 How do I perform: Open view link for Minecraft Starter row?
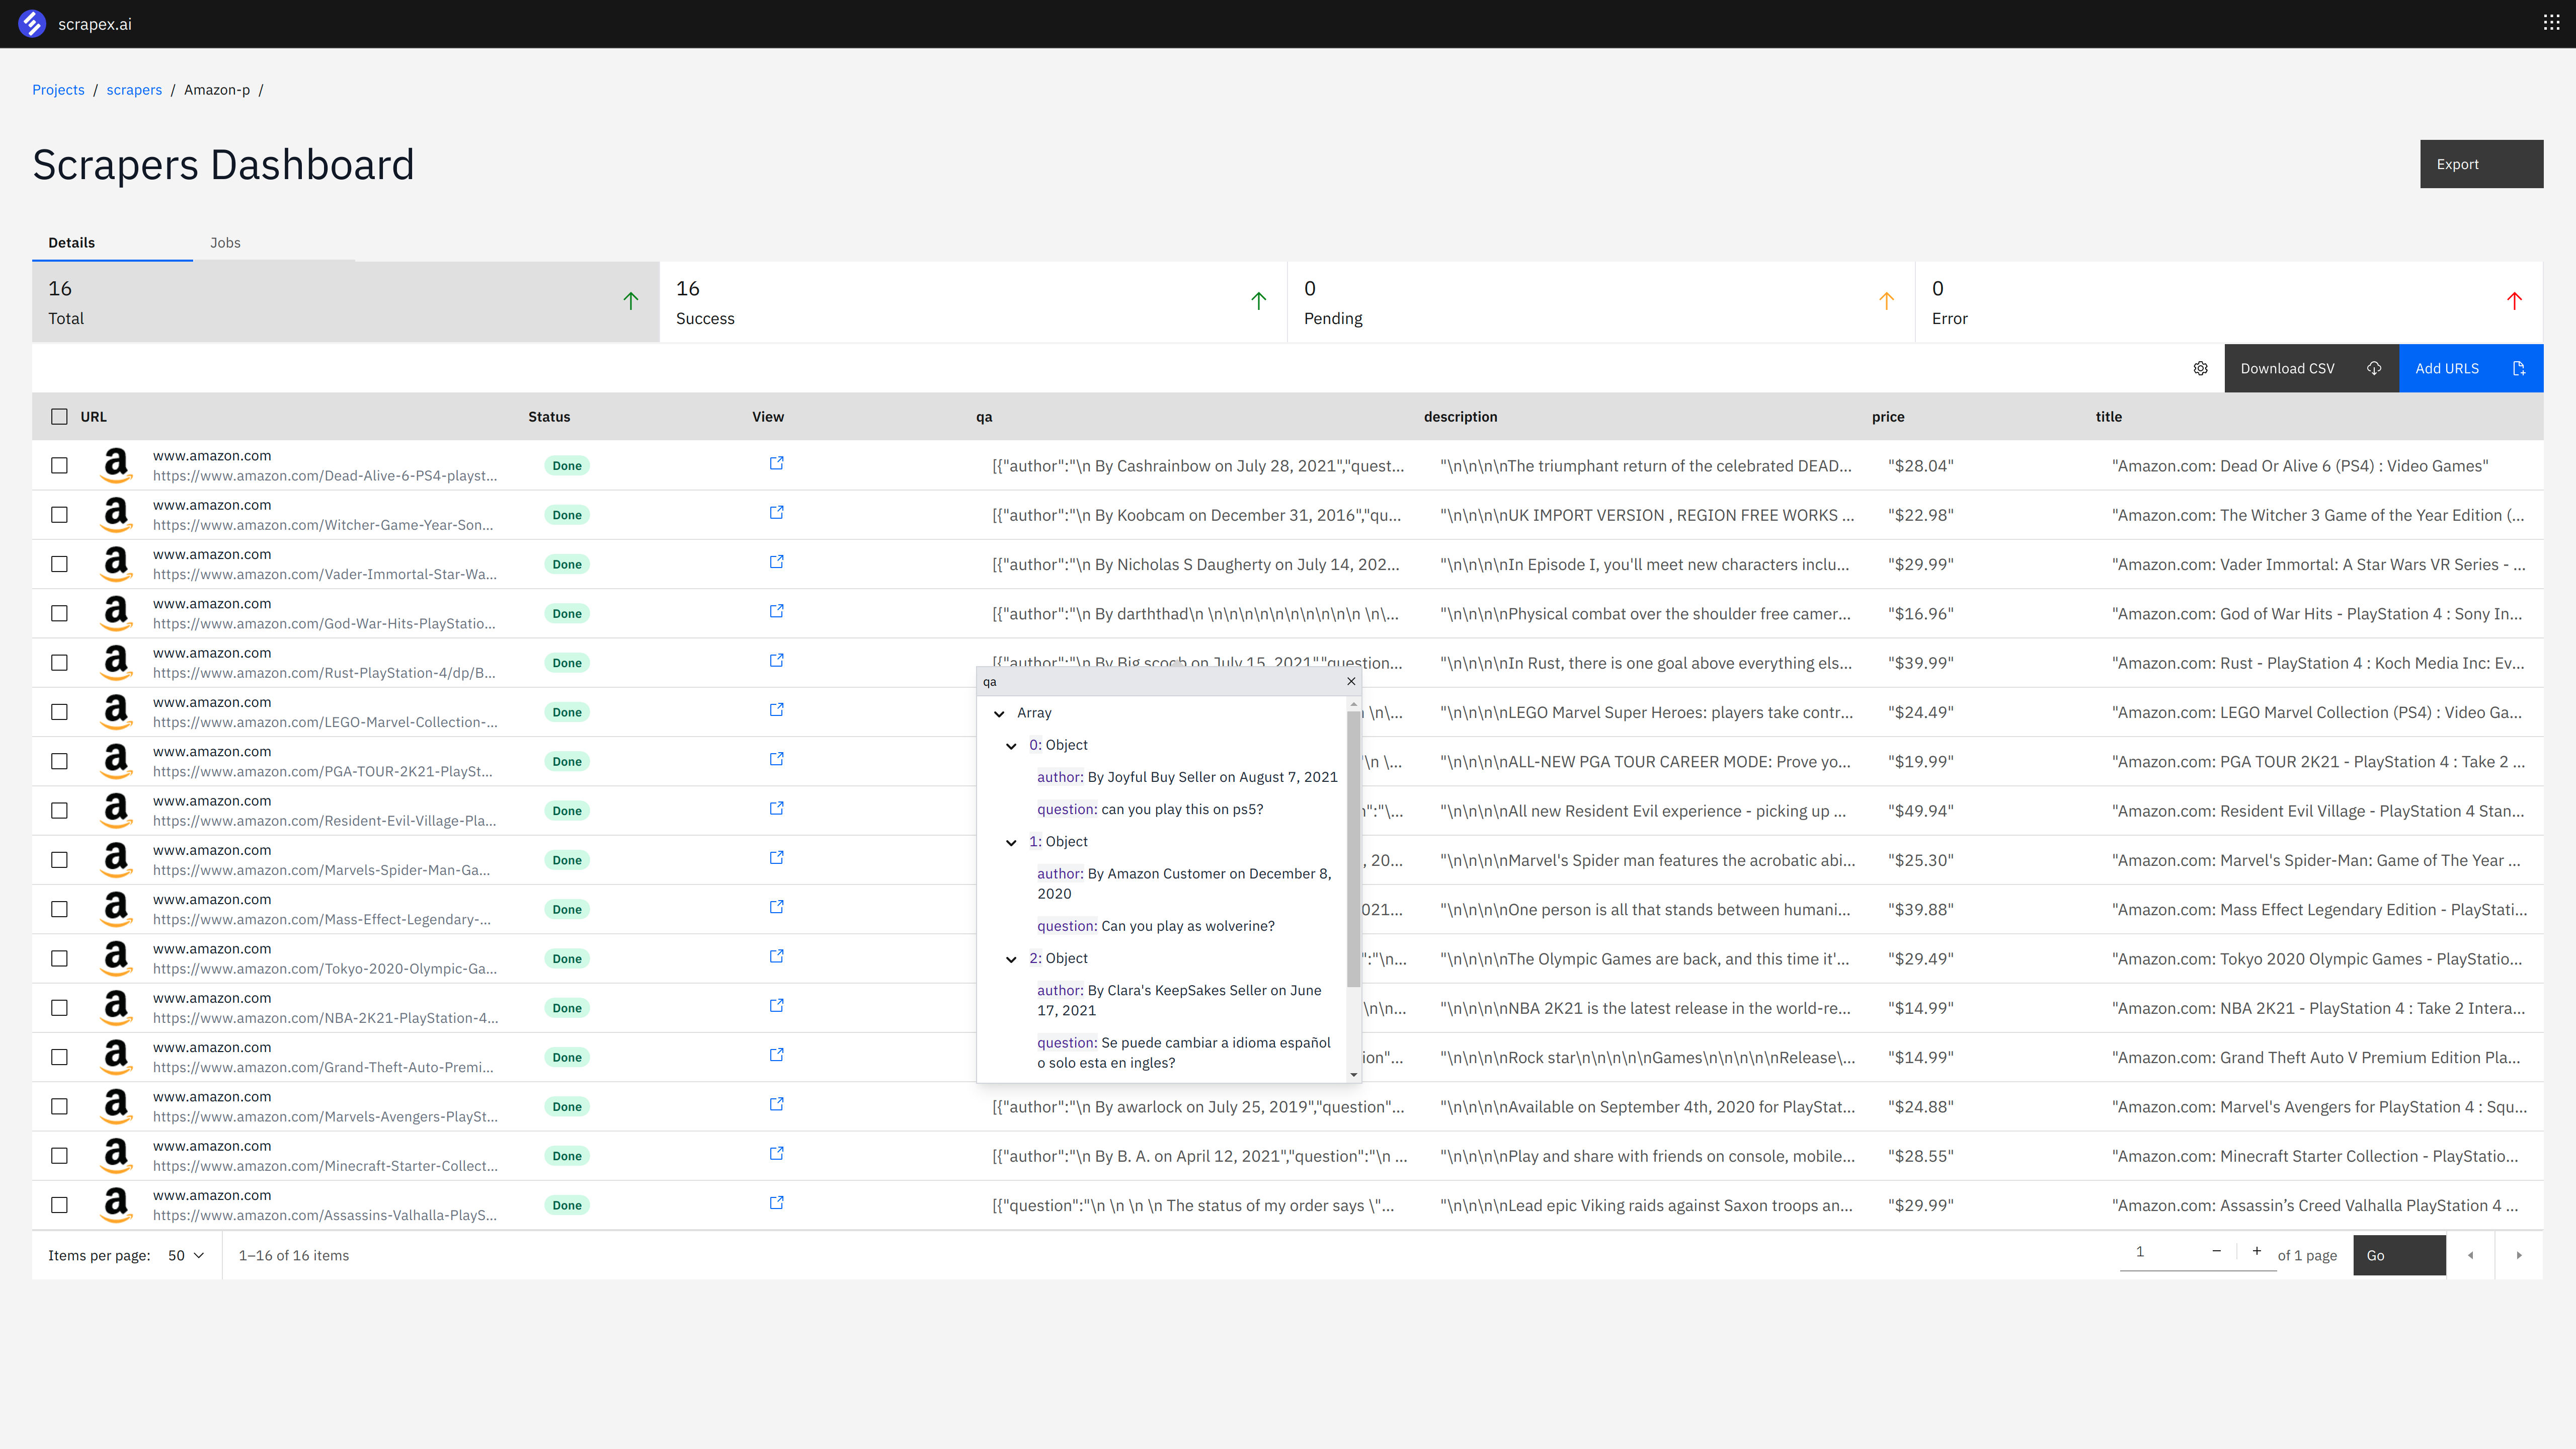[x=776, y=1153]
